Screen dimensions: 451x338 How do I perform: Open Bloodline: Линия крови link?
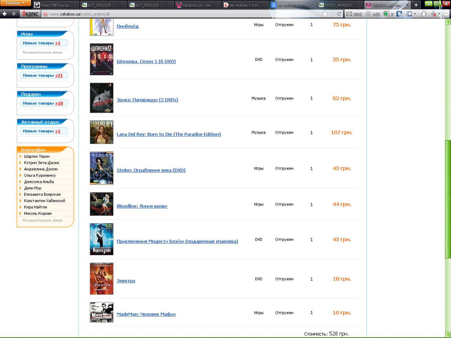point(142,206)
